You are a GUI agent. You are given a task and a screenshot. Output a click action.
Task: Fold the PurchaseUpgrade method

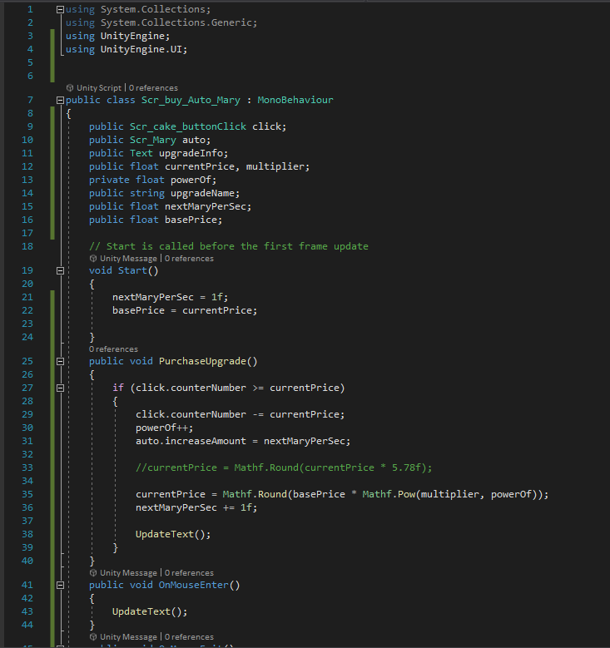click(x=59, y=362)
